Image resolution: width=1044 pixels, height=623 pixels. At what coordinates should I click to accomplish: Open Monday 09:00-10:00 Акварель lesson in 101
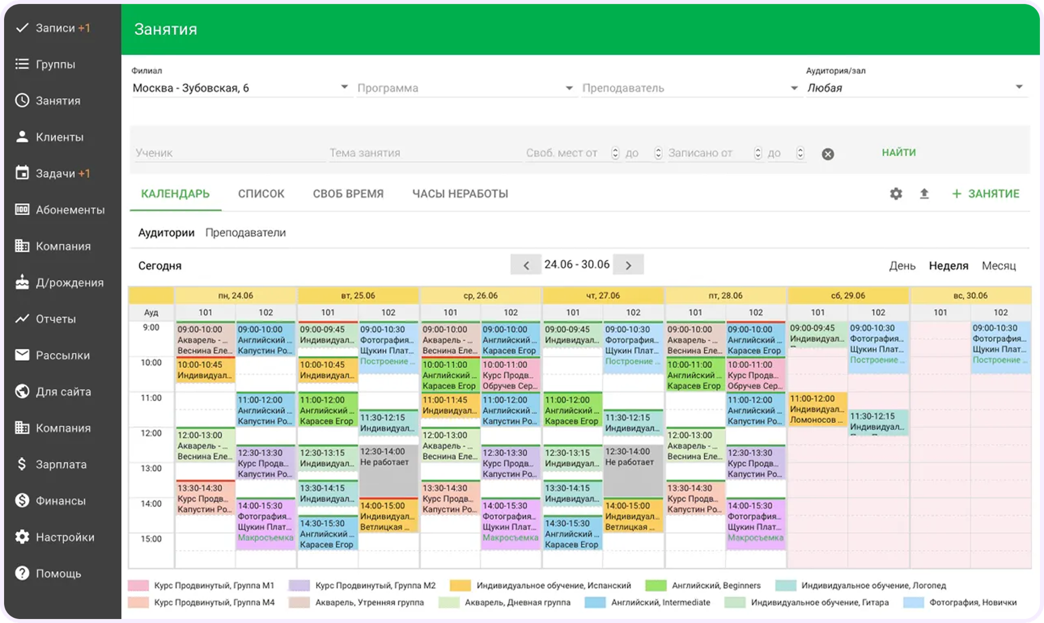click(x=205, y=339)
